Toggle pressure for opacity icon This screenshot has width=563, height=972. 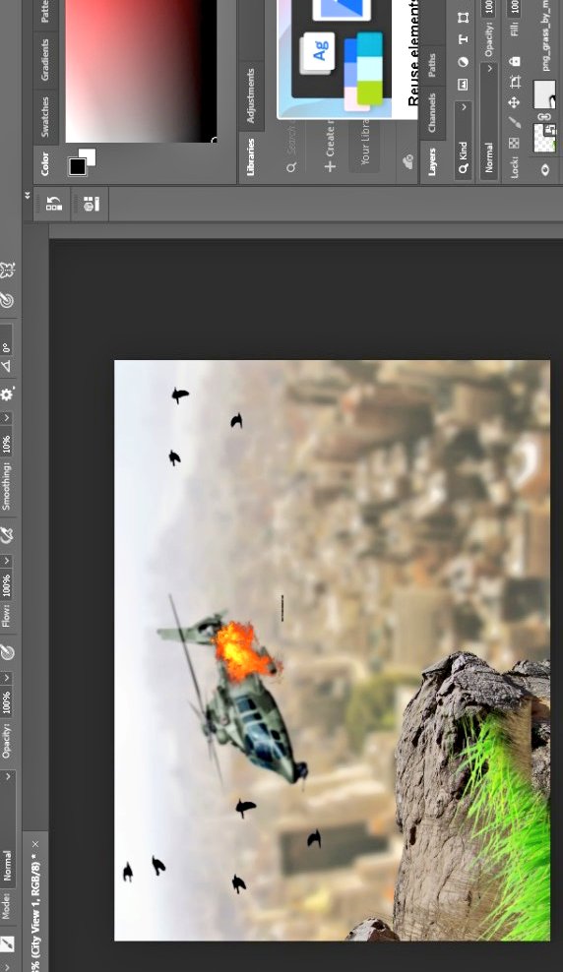point(7,652)
